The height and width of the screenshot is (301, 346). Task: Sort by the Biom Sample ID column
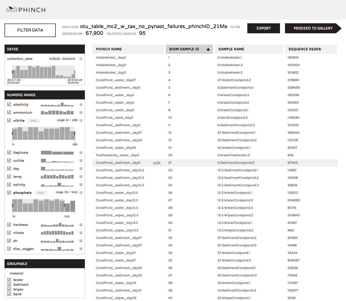(x=189, y=49)
